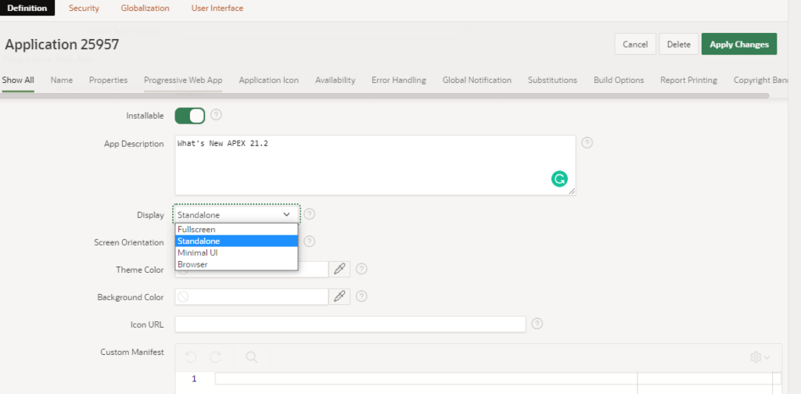Click help icon next to Installable toggle
The width and height of the screenshot is (801, 394).
click(x=217, y=116)
